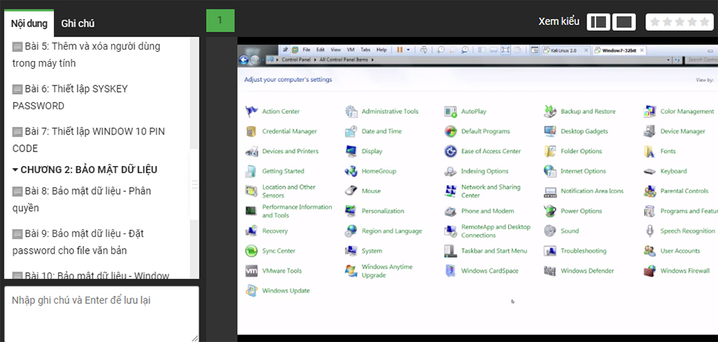Click the note input field
Viewport: 718px width, 342px height.
point(101,314)
